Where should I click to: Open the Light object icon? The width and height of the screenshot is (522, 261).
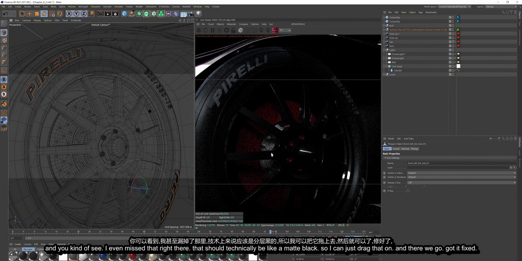198,14
